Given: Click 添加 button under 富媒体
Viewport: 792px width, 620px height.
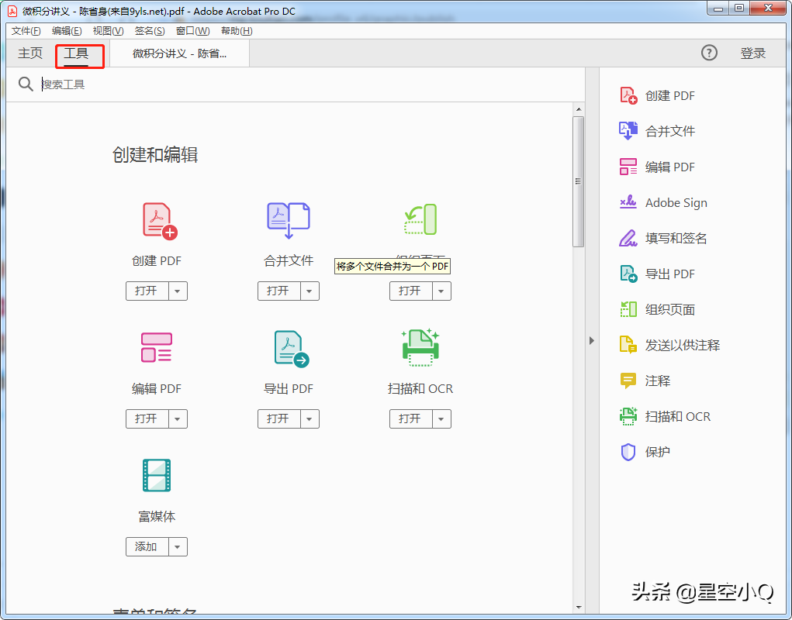Looking at the screenshot, I should [x=147, y=547].
